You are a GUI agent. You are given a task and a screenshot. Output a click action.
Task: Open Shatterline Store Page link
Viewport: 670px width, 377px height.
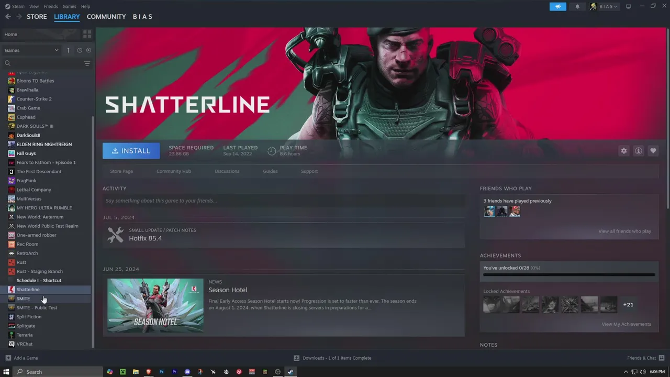(x=121, y=171)
